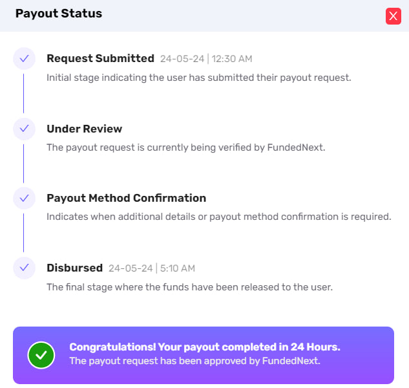This screenshot has width=409, height=388.
Task: Click the green success check icon
Action: [41, 354]
